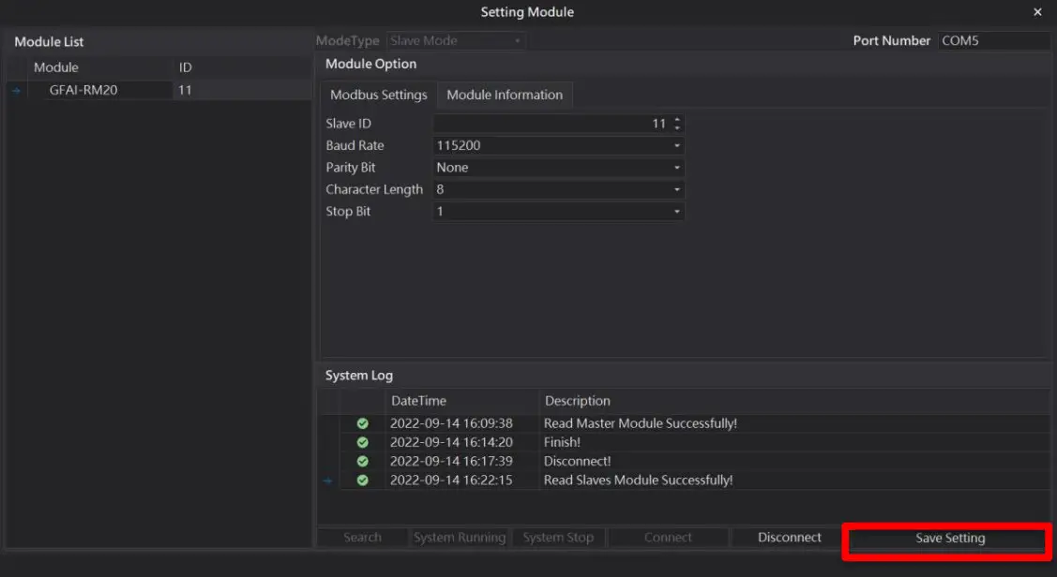Click the Slave ID value field
The image size is (1057, 577).
click(x=551, y=124)
